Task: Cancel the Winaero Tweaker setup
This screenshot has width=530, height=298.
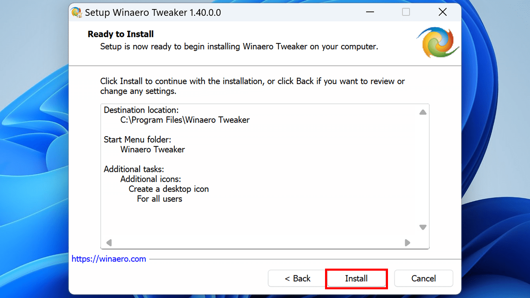Action: [423, 279]
